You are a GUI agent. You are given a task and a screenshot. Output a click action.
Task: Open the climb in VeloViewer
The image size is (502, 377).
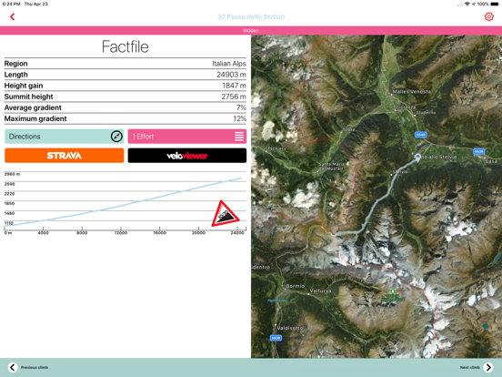pos(187,156)
